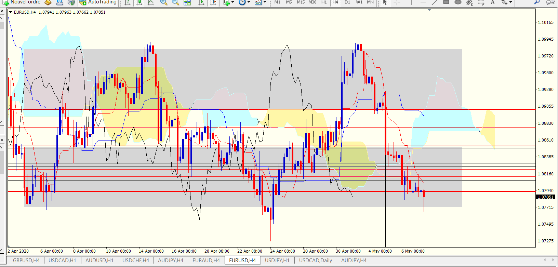Viewport: 558px width, 267px height.
Task: Click the grey chart shift marker triangle
Action: (x=429, y=10)
